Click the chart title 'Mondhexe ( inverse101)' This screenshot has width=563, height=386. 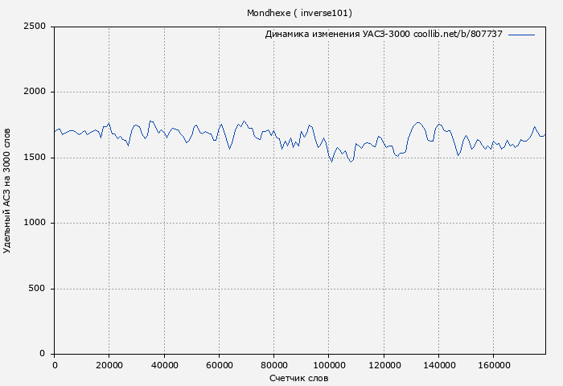click(299, 13)
